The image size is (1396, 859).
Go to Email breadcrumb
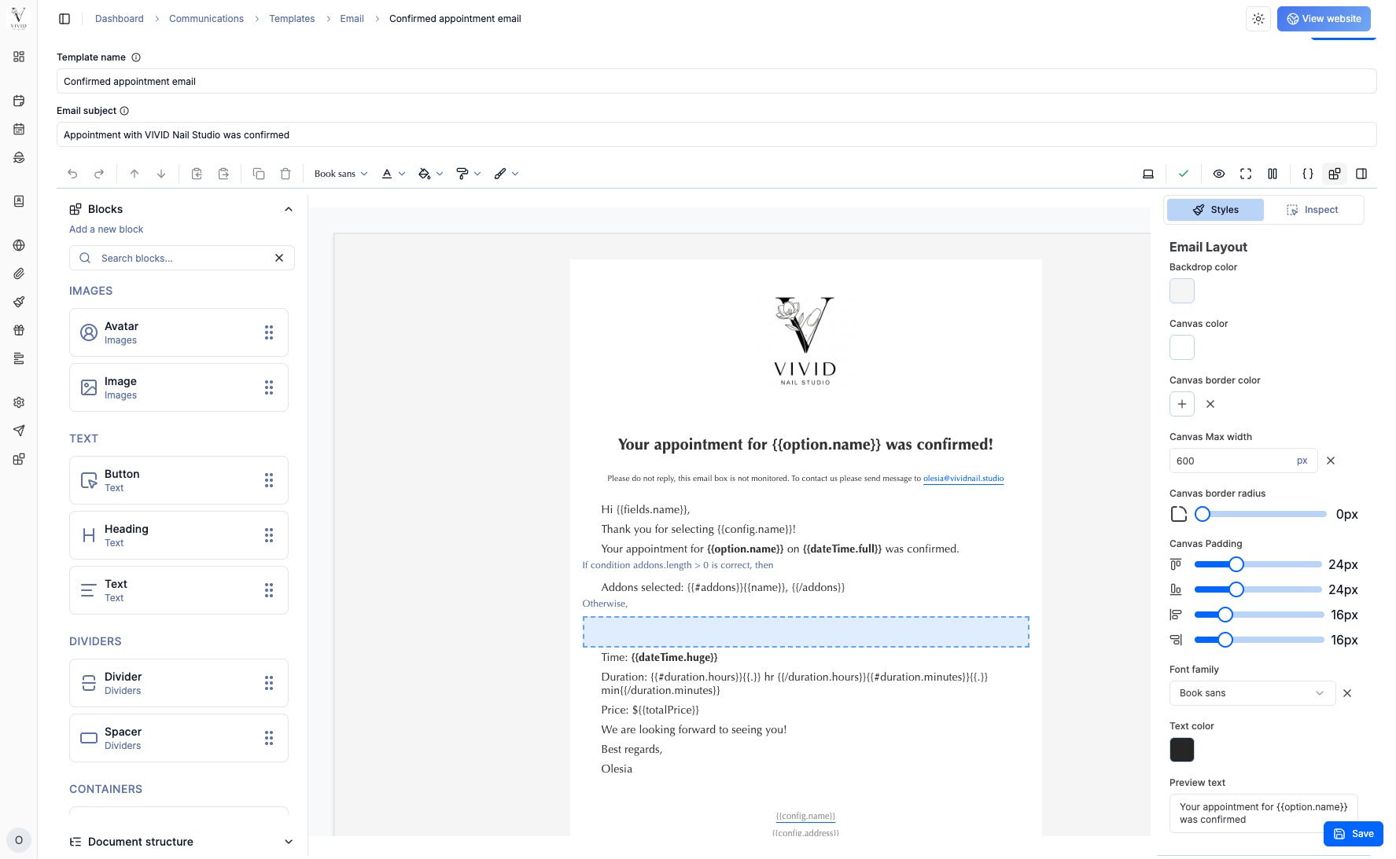click(352, 19)
